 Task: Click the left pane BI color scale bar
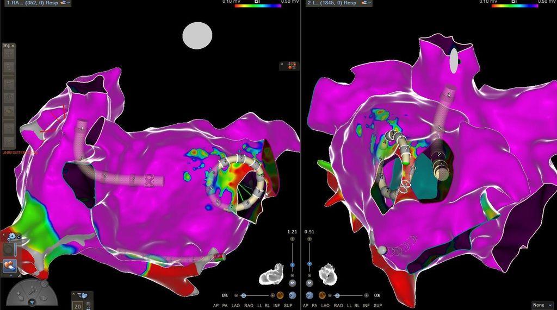coord(257,6)
